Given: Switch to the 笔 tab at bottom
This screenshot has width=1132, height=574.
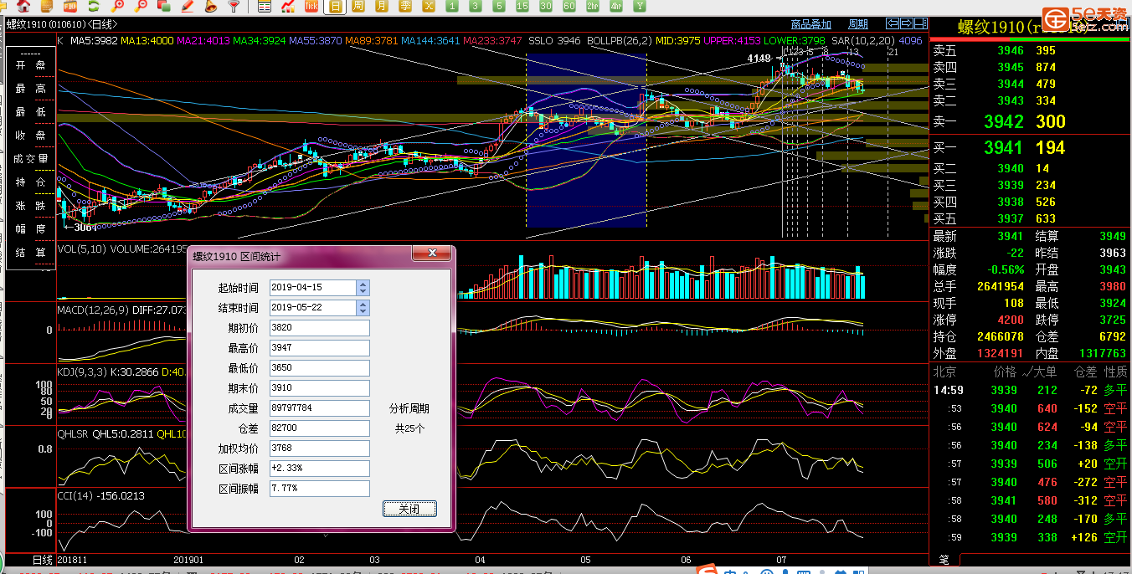Looking at the screenshot, I should (x=943, y=560).
